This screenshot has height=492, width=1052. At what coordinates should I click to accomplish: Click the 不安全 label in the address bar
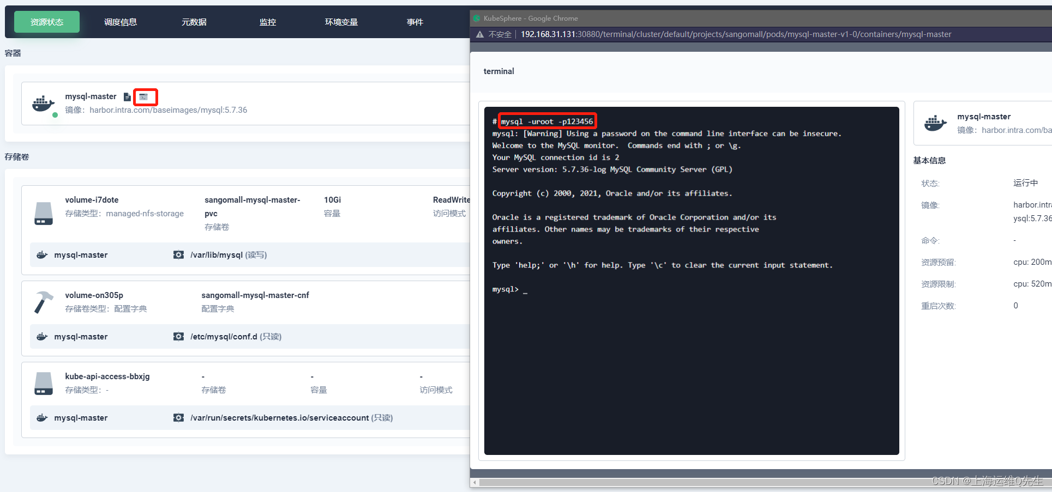500,34
